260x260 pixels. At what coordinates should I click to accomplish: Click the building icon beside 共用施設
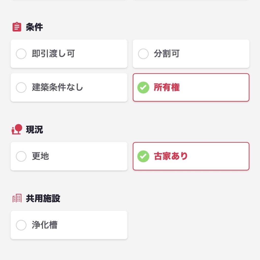[x=17, y=198]
